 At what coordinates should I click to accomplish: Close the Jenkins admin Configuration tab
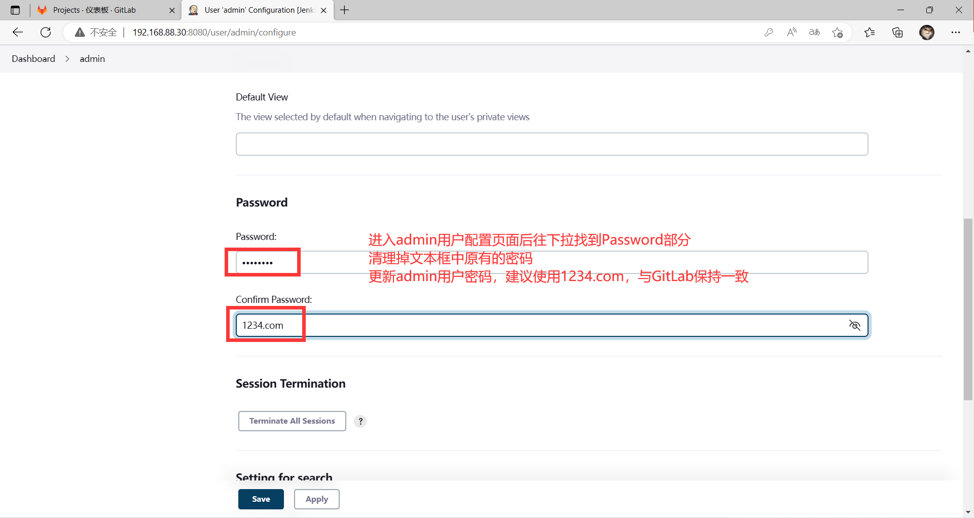pos(323,10)
